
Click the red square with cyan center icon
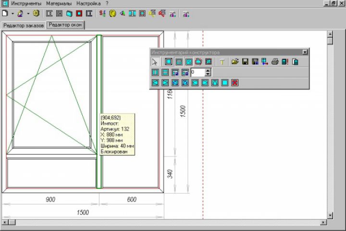click(79, 13)
